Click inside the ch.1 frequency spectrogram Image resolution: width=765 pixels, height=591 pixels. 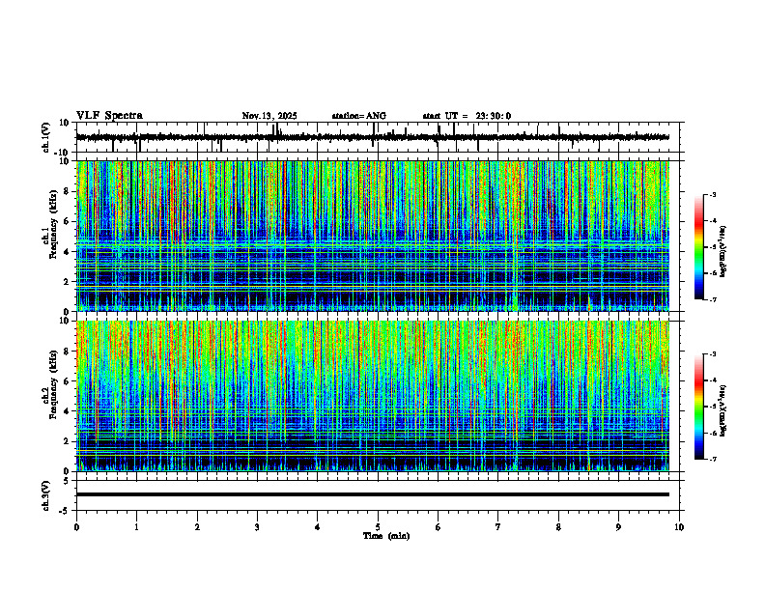coord(373,236)
